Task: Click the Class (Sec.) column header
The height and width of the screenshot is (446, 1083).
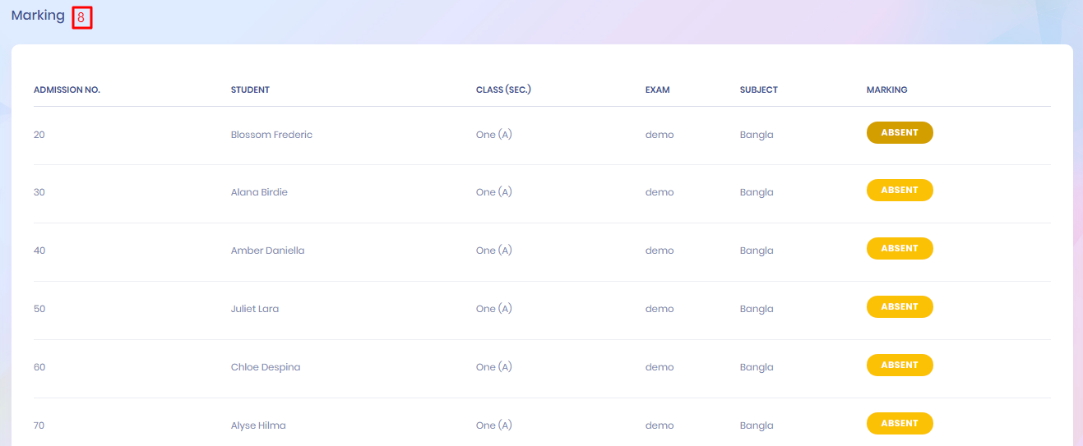Action: tap(503, 90)
